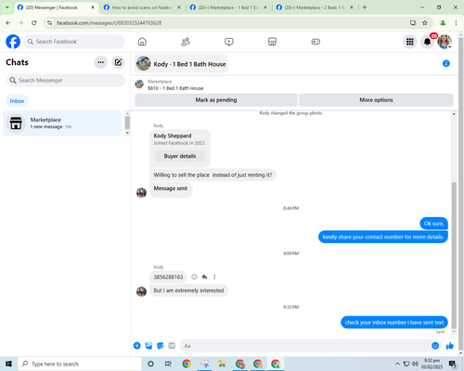Switch to Marketplace 2 Beds browser tab
The width and height of the screenshot is (464, 371).
pos(315,7)
